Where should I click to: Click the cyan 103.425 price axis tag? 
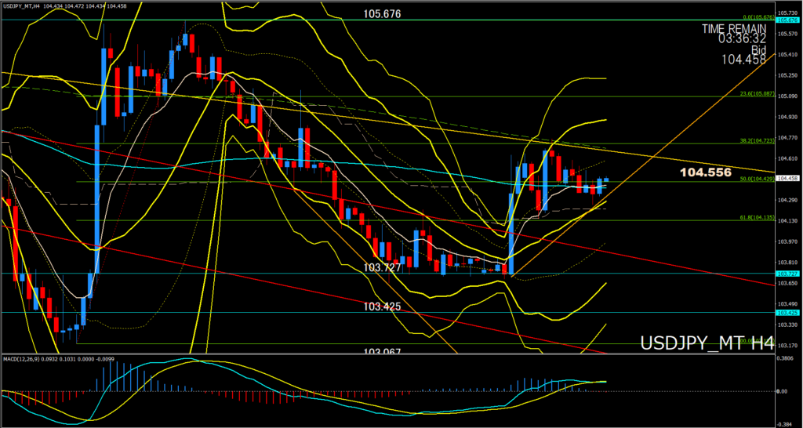pos(786,312)
